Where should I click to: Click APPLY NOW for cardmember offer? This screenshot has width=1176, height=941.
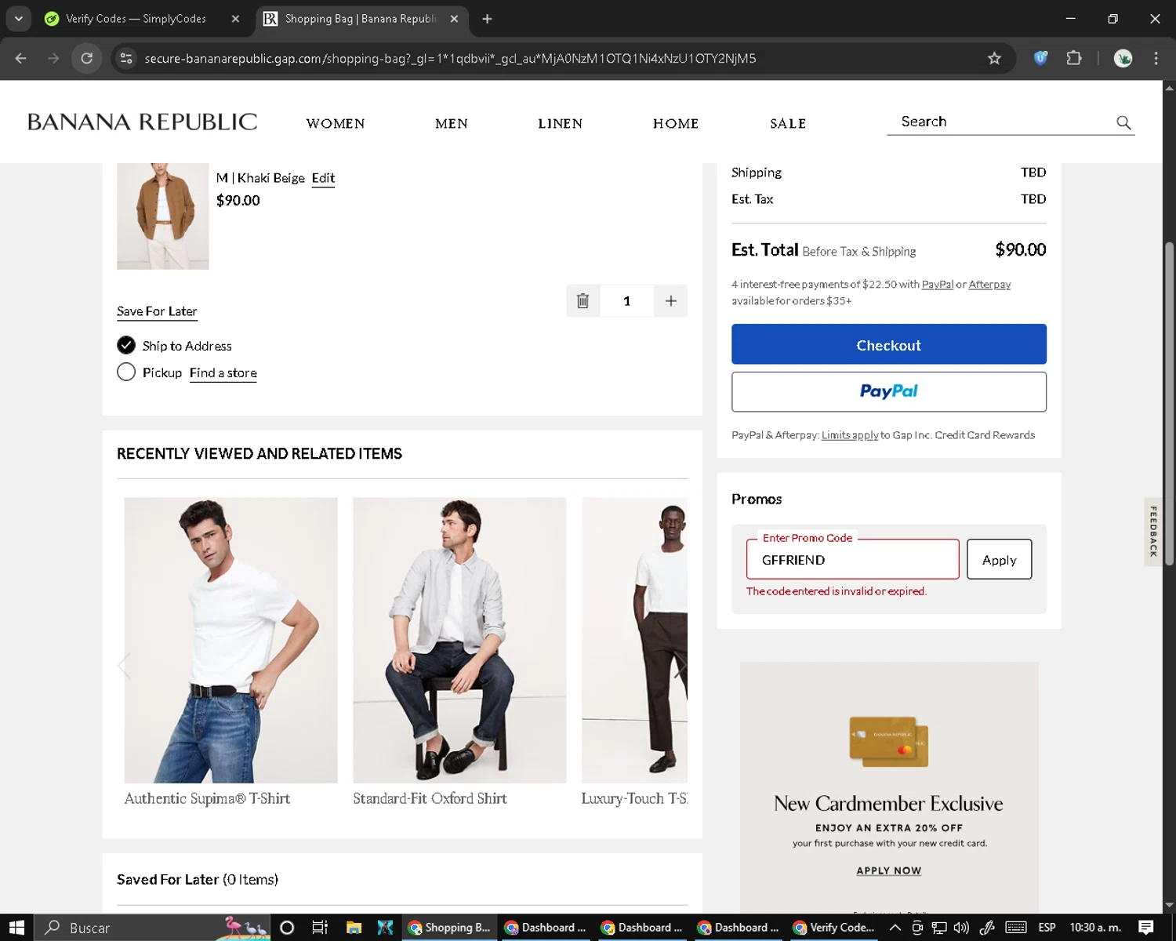889,870
